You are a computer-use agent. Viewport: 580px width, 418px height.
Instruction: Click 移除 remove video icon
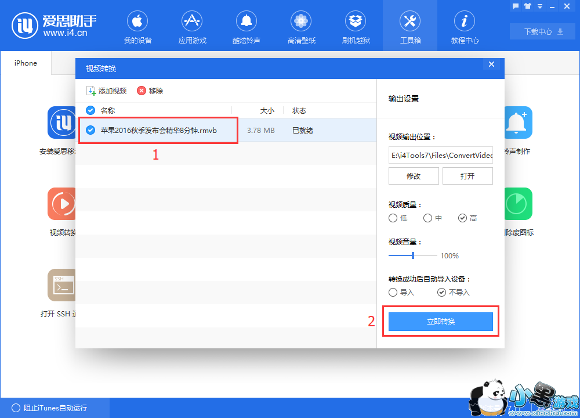142,91
